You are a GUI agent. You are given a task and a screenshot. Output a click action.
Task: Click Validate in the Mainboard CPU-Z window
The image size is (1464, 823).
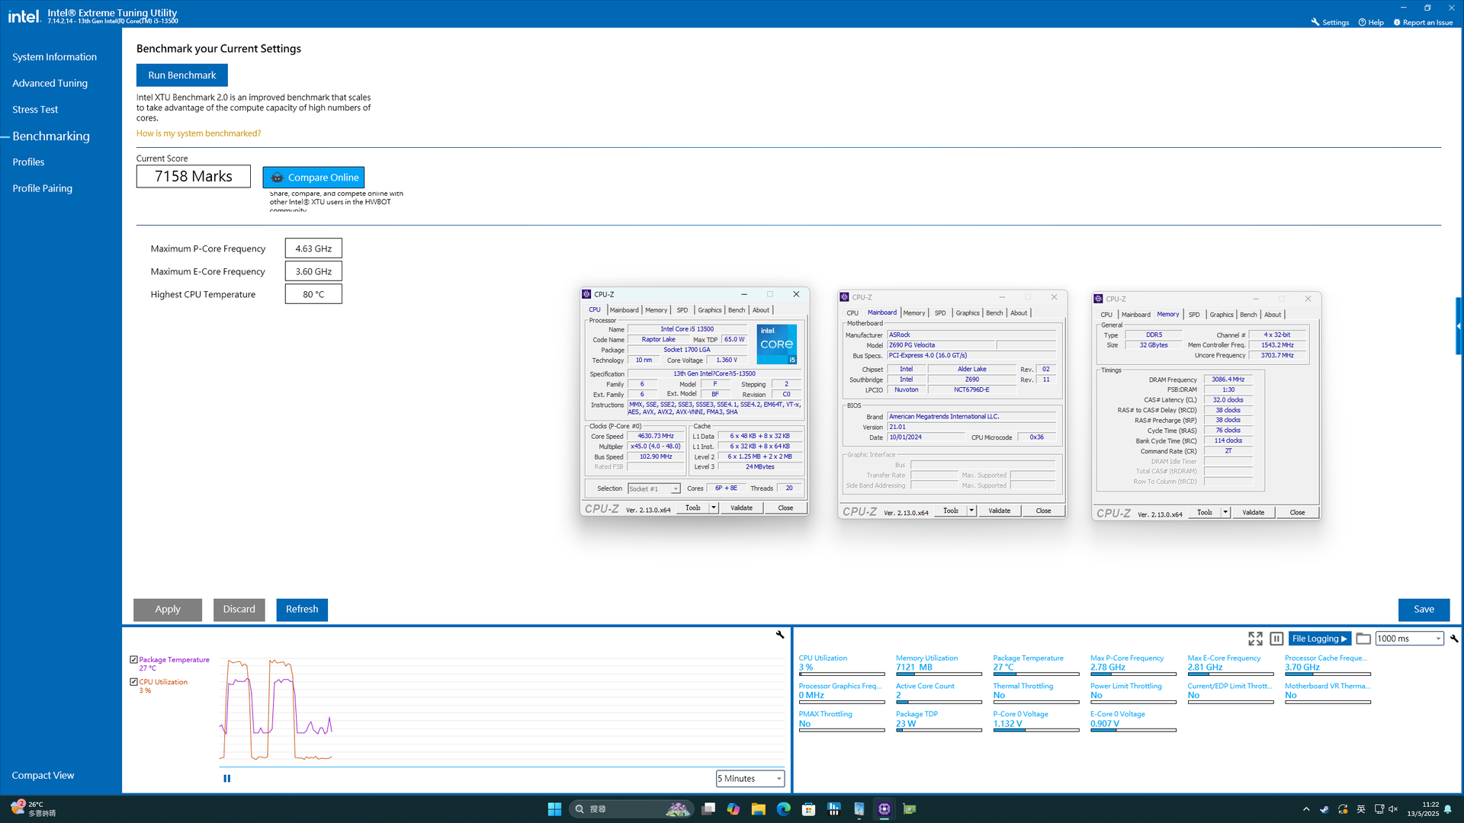pyautogui.click(x=999, y=511)
